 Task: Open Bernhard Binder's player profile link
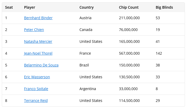tap(38, 18)
